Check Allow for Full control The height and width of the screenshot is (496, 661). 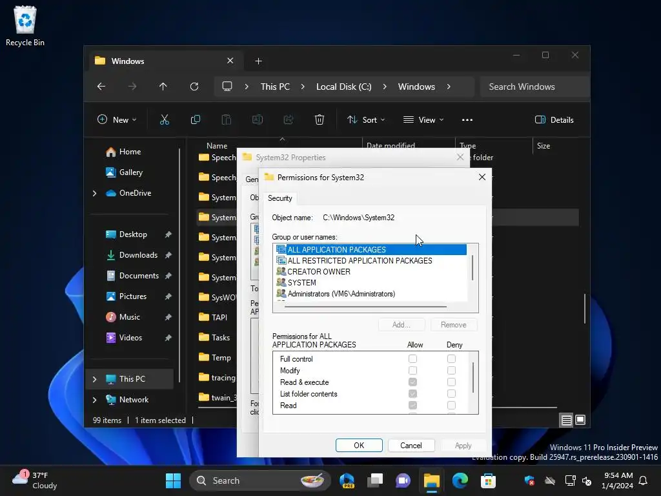click(x=412, y=359)
